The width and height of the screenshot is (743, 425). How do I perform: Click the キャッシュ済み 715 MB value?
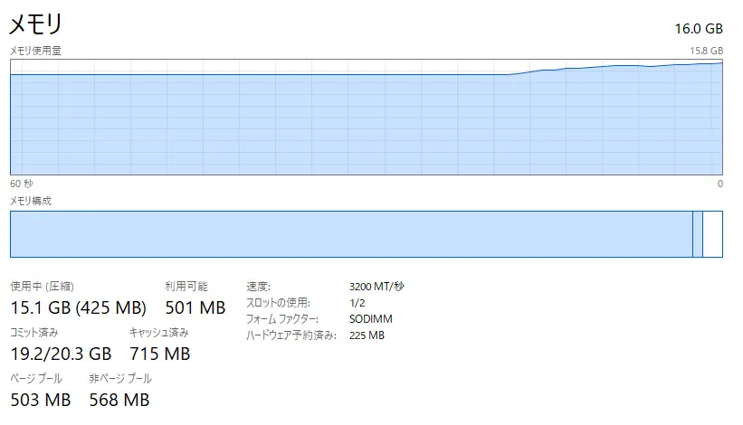(x=159, y=354)
